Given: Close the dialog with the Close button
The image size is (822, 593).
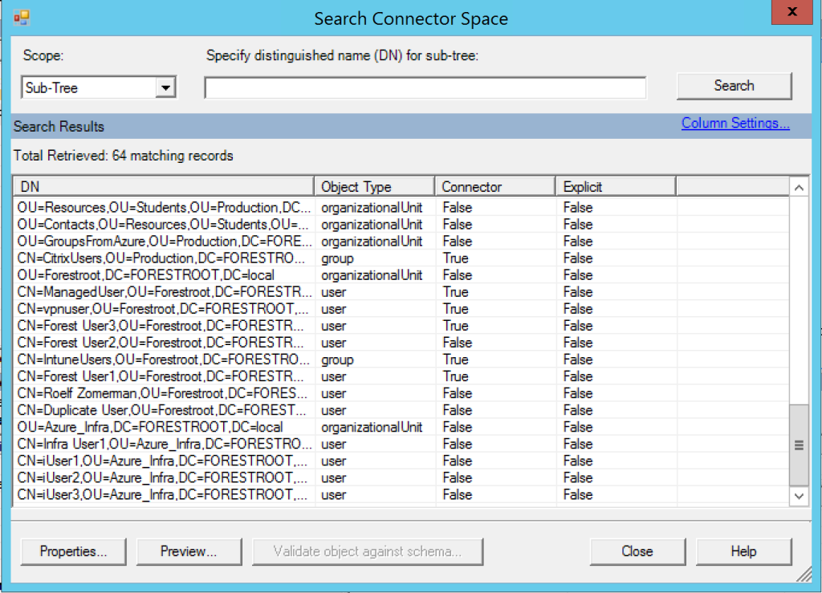Looking at the screenshot, I should point(637,551).
